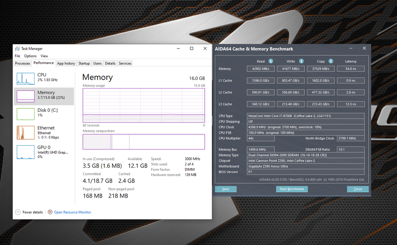This screenshot has width=397, height=245.
Task: Click the CPU Clock 4398.9 MHz field
Action: coord(306,127)
